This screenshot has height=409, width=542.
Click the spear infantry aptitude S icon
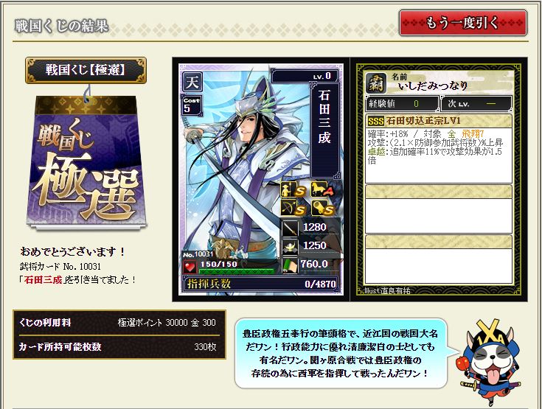(293, 189)
